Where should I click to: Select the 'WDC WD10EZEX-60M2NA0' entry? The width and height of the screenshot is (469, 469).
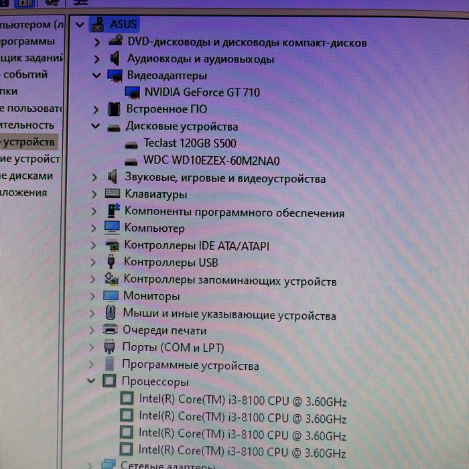tap(211, 161)
